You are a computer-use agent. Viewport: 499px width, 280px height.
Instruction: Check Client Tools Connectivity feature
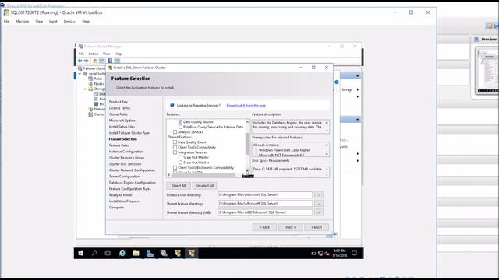pyautogui.click(x=175, y=147)
